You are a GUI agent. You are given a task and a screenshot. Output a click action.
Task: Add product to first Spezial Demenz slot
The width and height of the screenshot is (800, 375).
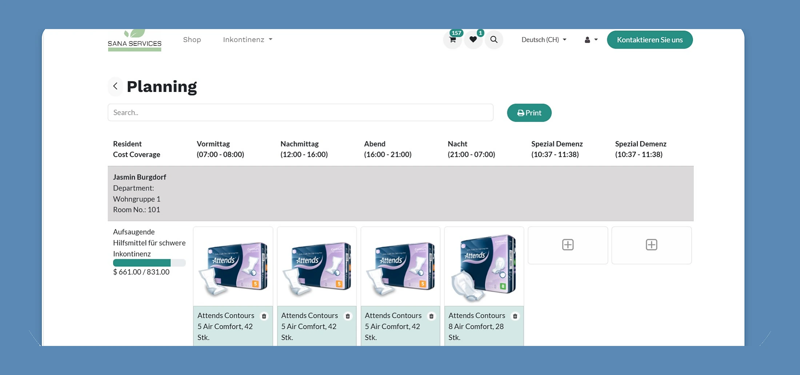click(x=568, y=245)
